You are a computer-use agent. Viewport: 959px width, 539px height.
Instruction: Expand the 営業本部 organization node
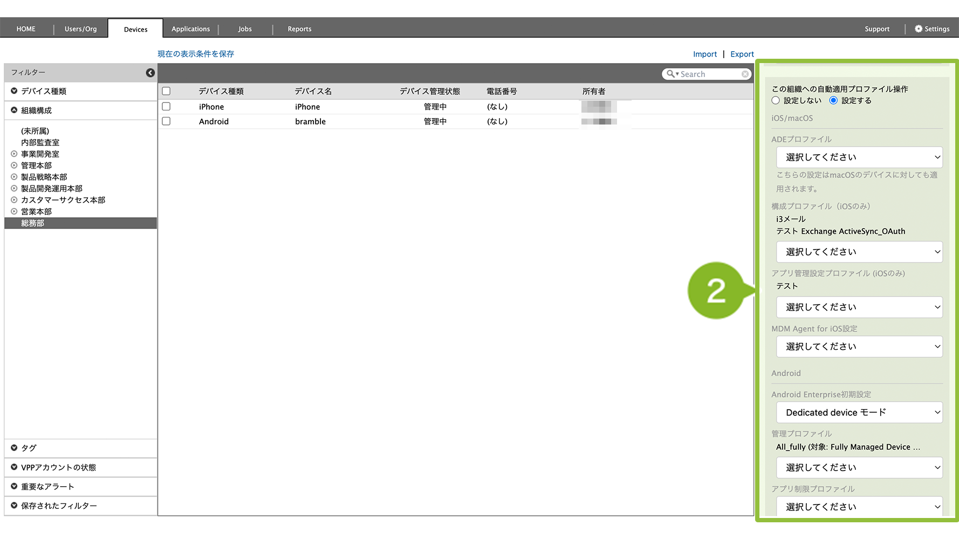click(14, 211)
